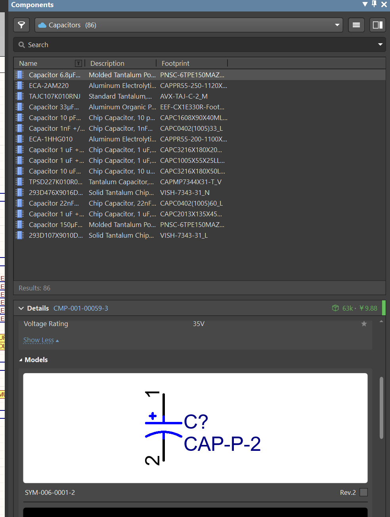Click the SYM-006-0001-2 model name
Image resolution: width=390 pixels, height=517 pixels.
pyautogui.click(x=50, y=492)
